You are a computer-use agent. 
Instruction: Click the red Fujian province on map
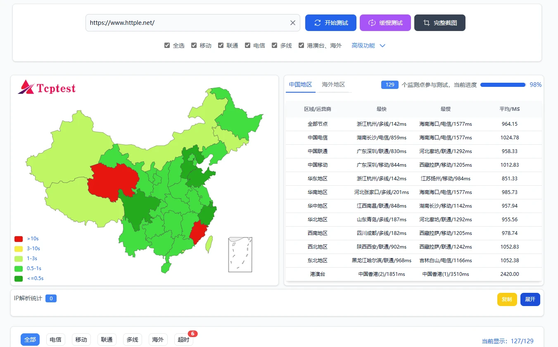click(x=198, y=232)
